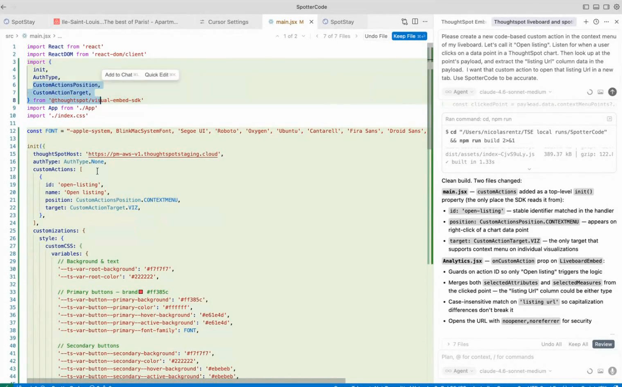The width and height of the screenshot is (622, 387).
Task: Switch to the Cursor Settings tab
Action: pos(228,22)
